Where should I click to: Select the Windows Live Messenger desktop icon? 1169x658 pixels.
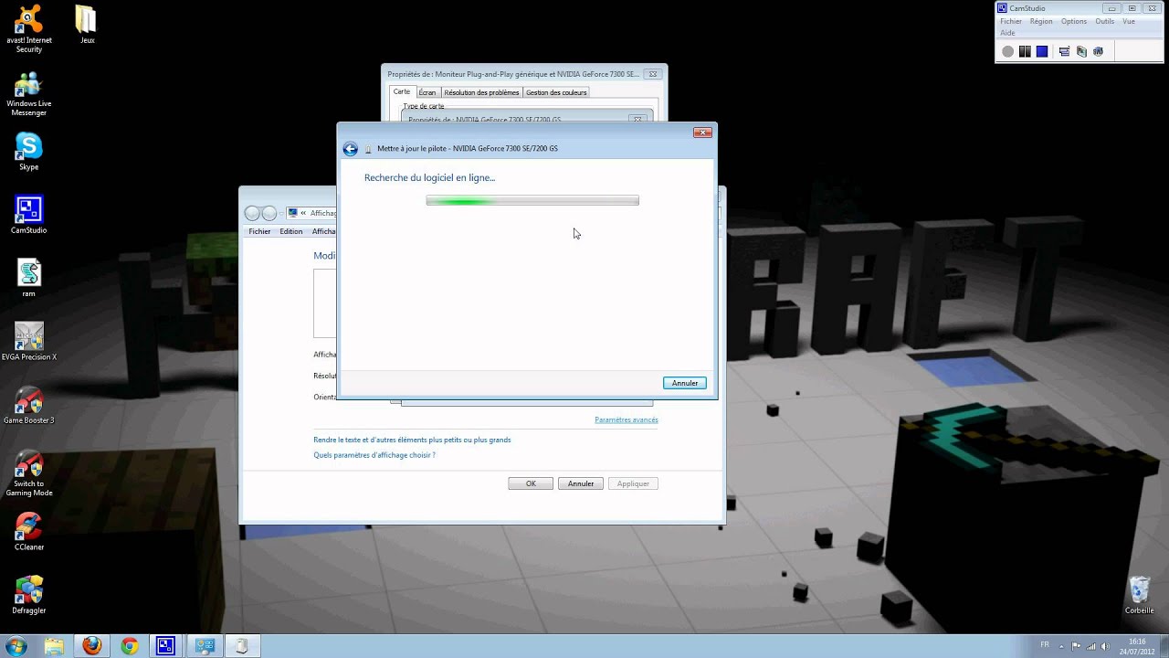(x=29, y=93)
